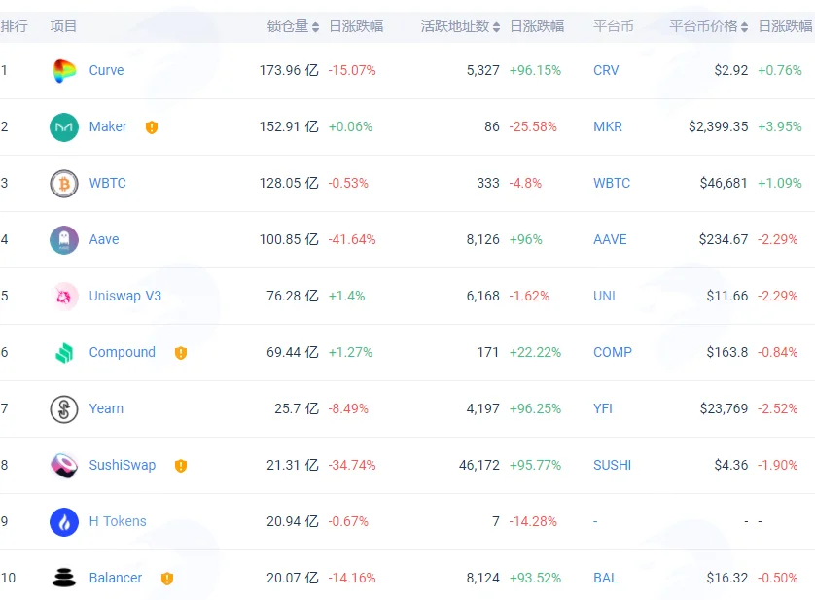
Task: Open the UNI platform token link
Action: click(x=604, y=296)
